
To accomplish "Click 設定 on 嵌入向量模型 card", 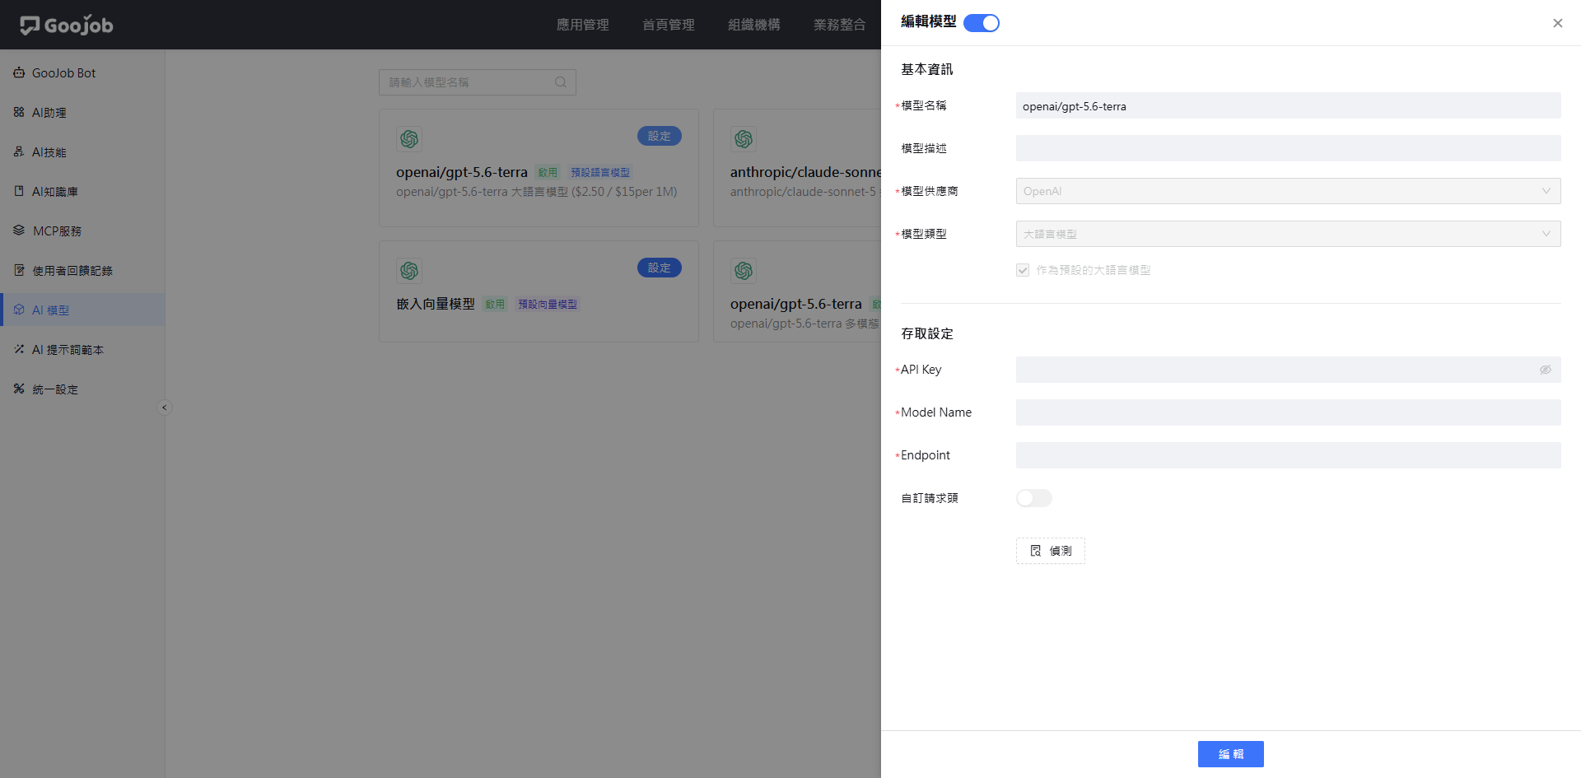I will point(660,268).
